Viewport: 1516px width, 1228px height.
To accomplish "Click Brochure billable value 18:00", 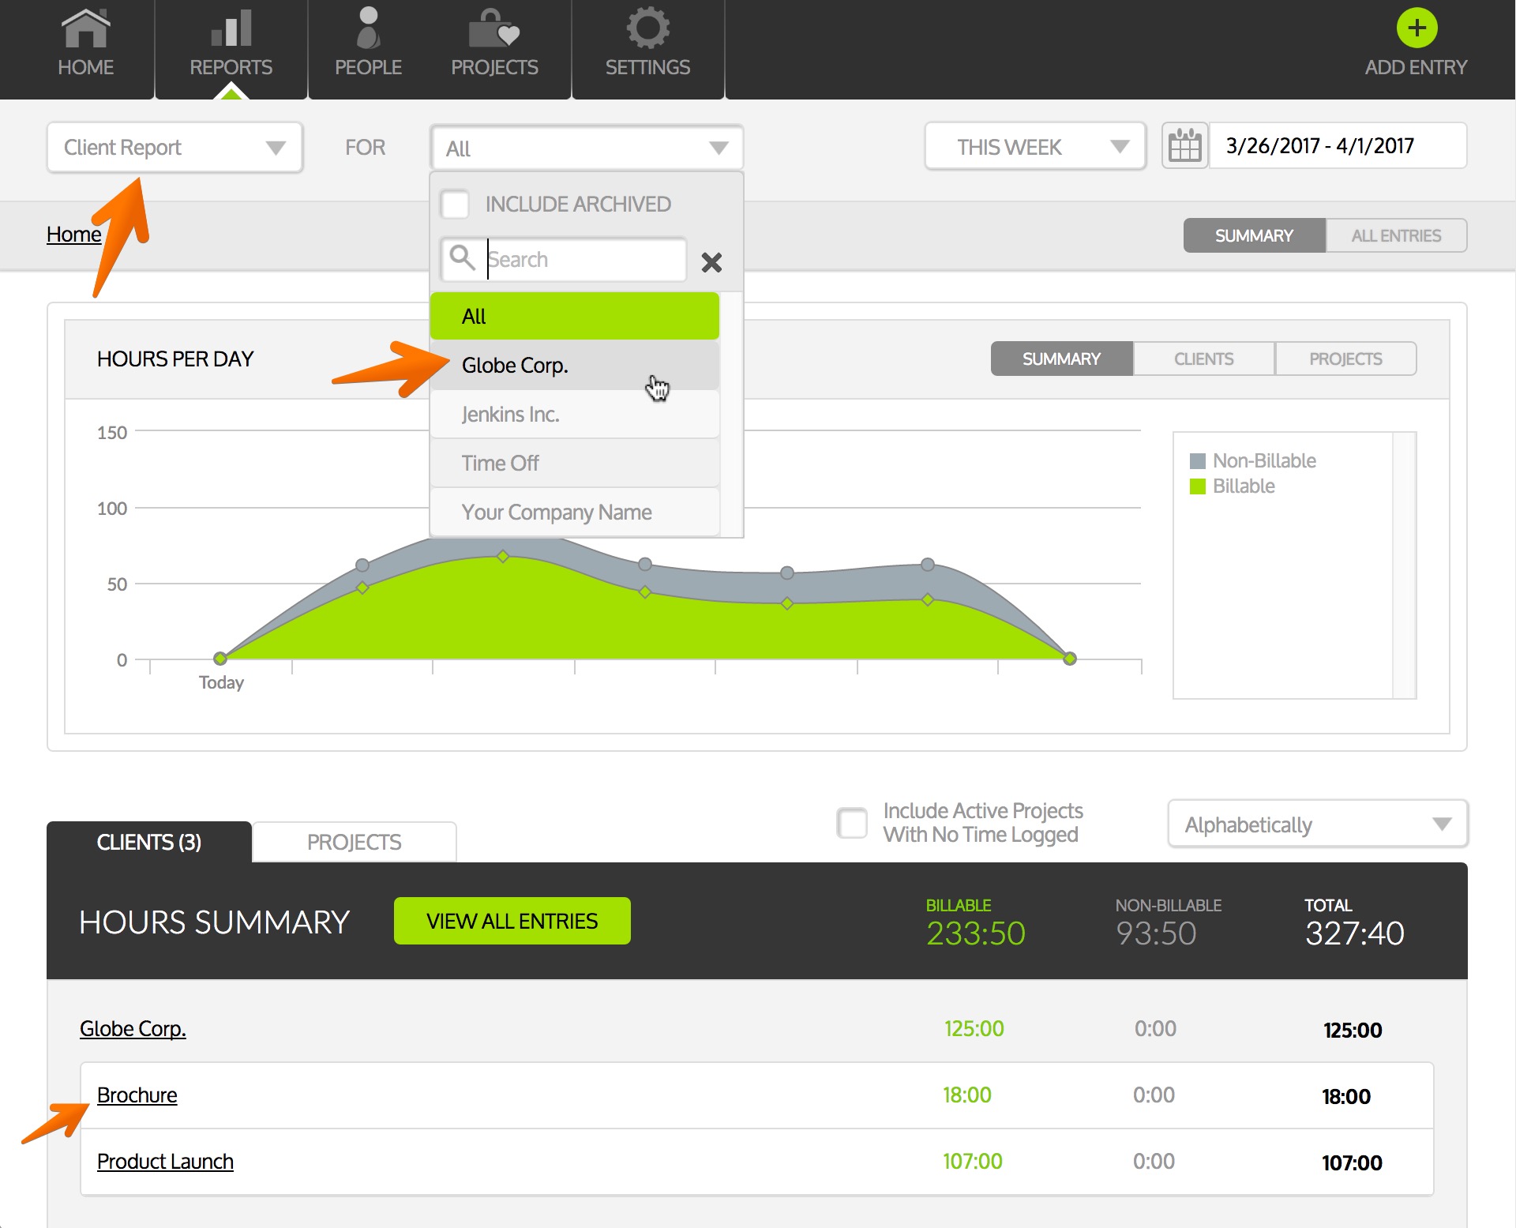I will pos(967,1095).
